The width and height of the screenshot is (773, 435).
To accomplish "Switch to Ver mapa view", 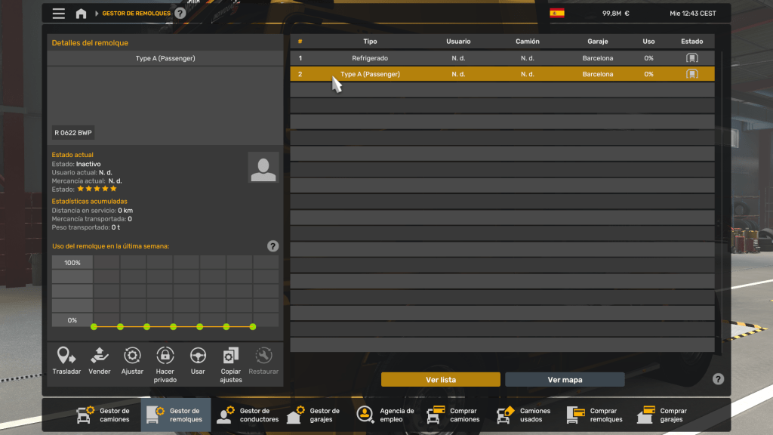I will tap(565, 380).
